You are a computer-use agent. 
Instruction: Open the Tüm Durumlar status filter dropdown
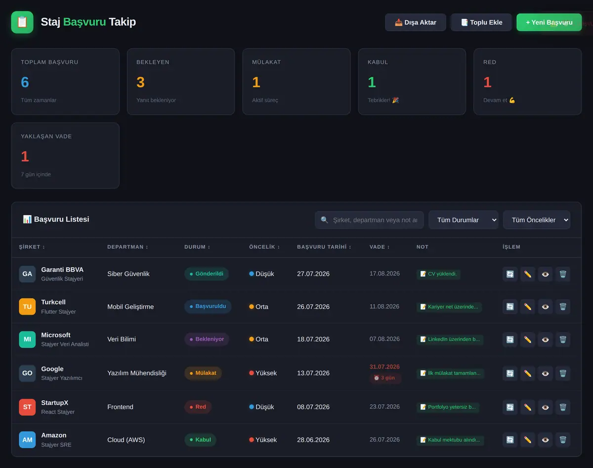tap(463, 220)
